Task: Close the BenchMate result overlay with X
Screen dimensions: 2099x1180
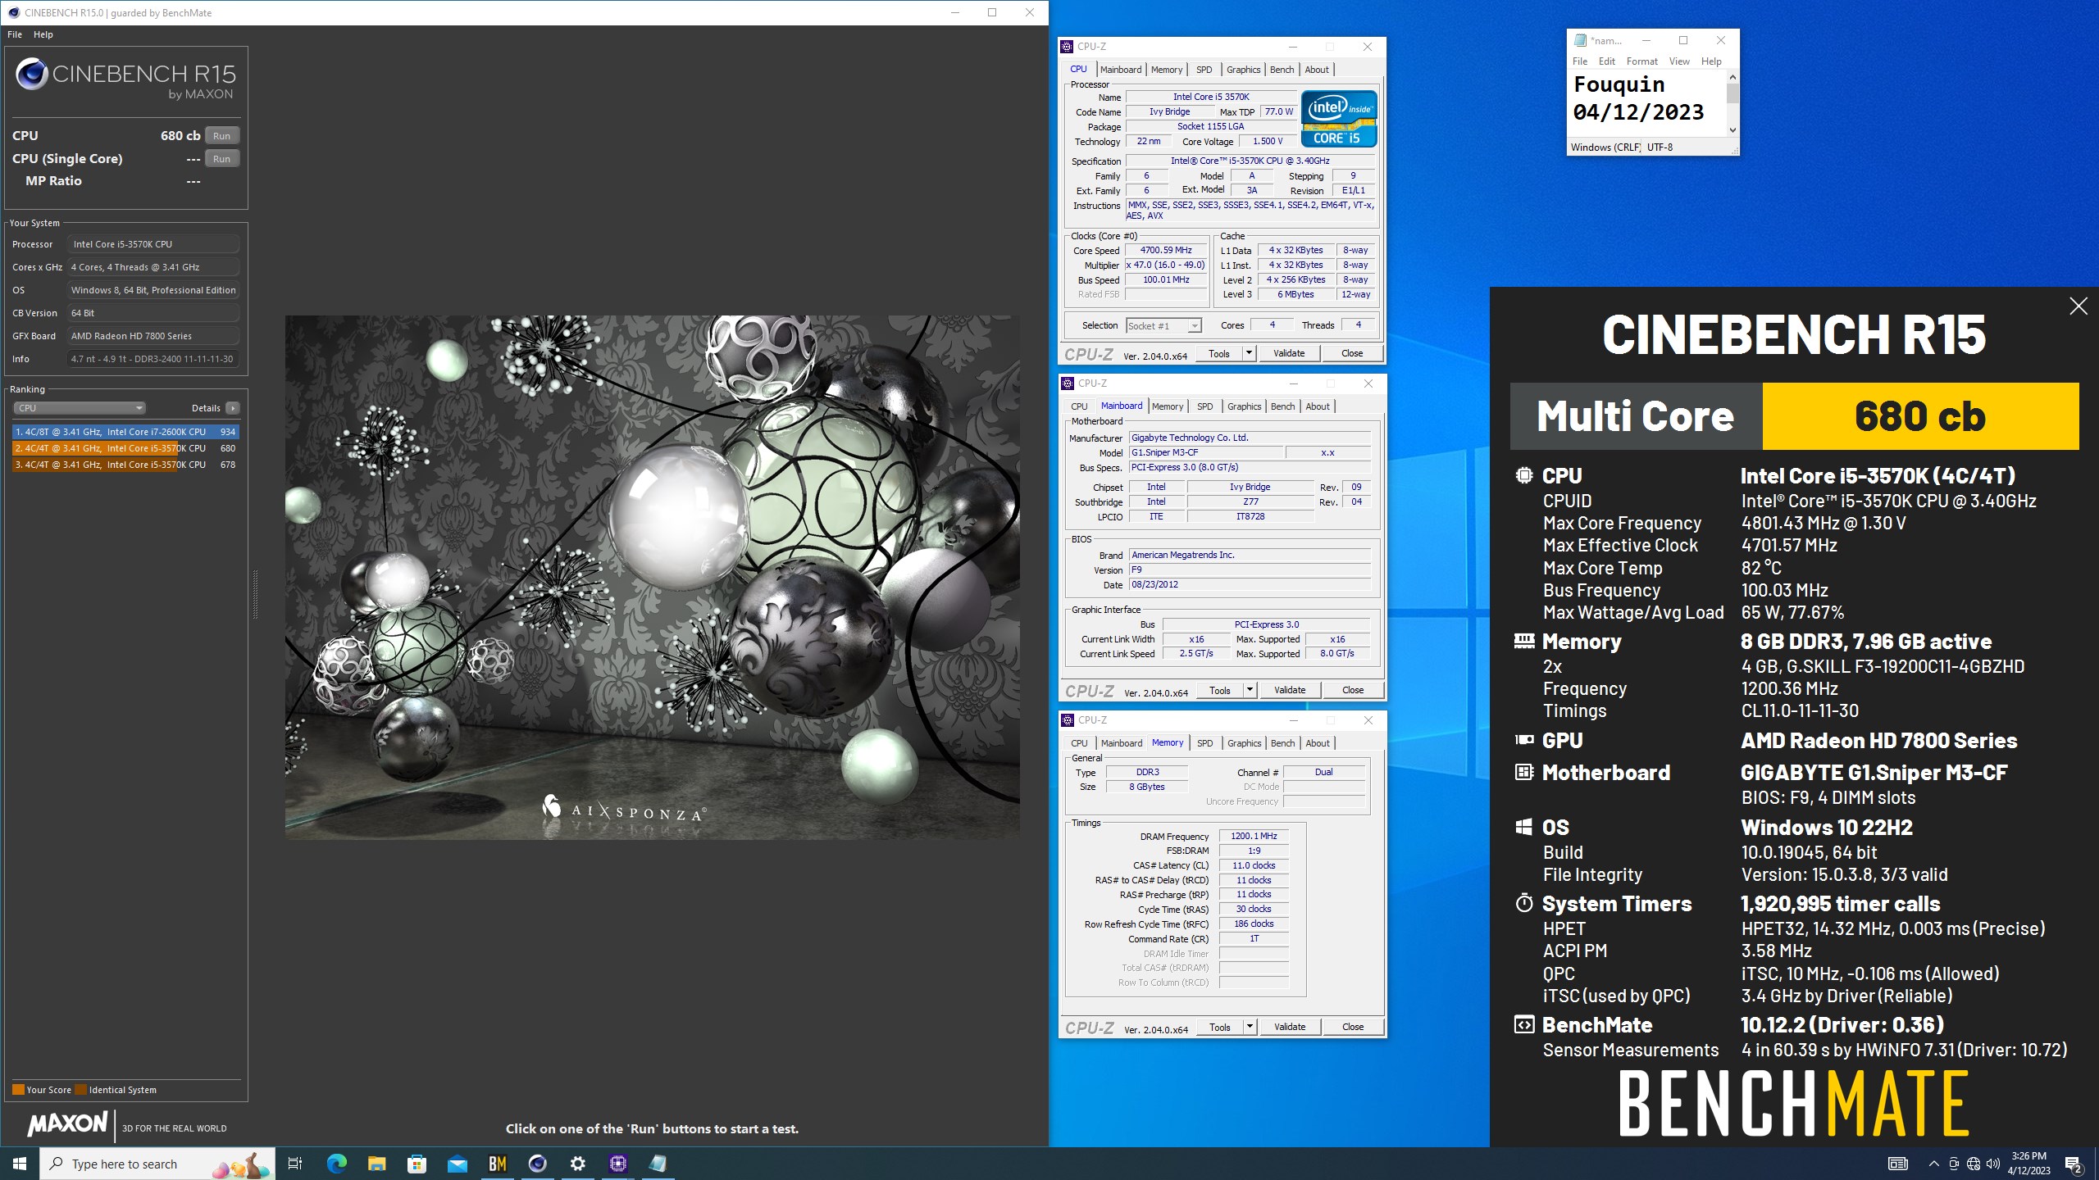Action: 2078,306
